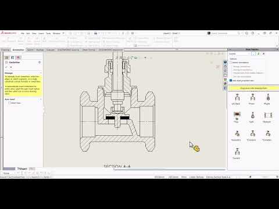Switch to the SOLIDWORKS Add-Ins tab

pos(69,50)
